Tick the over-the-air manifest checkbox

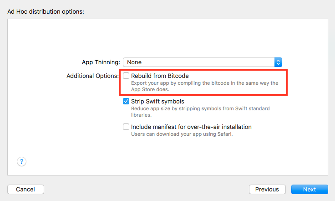pyautogui.click(x=126, y=127)
